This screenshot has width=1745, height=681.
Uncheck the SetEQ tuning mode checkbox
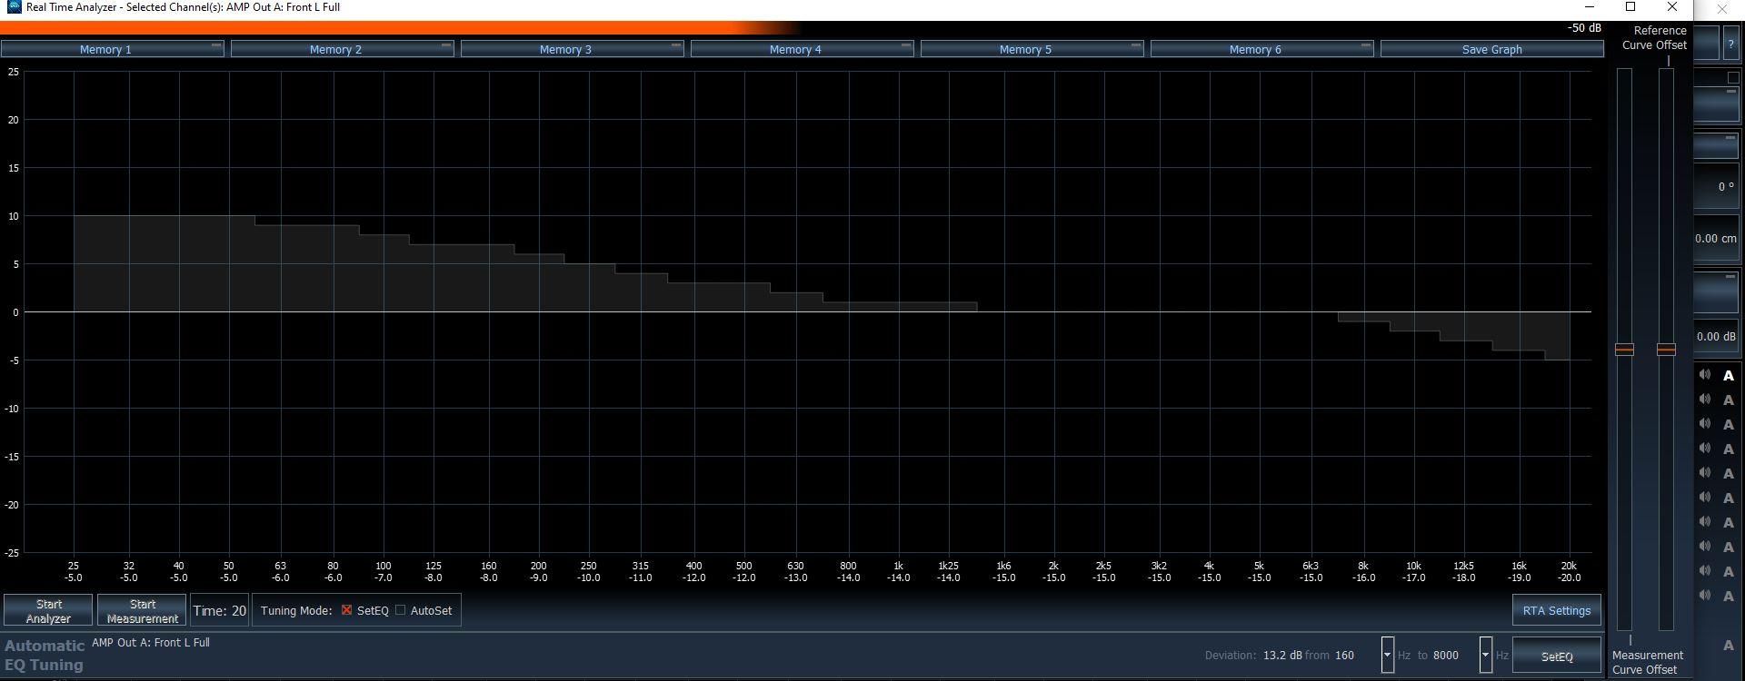pos(346,610)
